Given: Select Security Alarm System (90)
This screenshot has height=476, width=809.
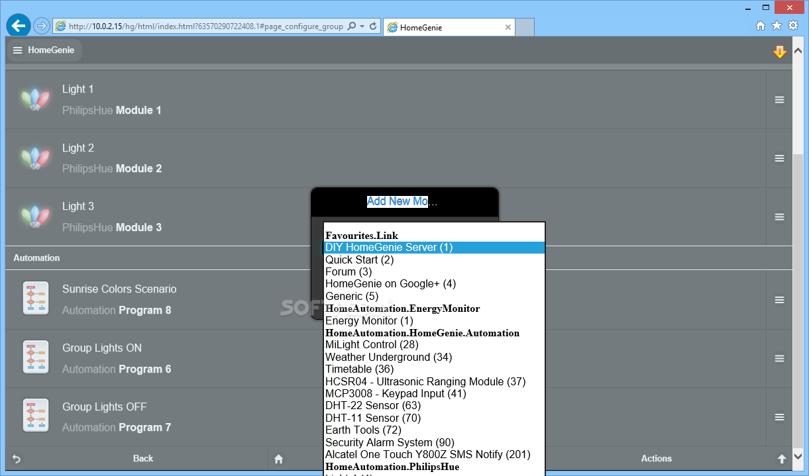Looking at the screenshot, I should coord(435,442).
